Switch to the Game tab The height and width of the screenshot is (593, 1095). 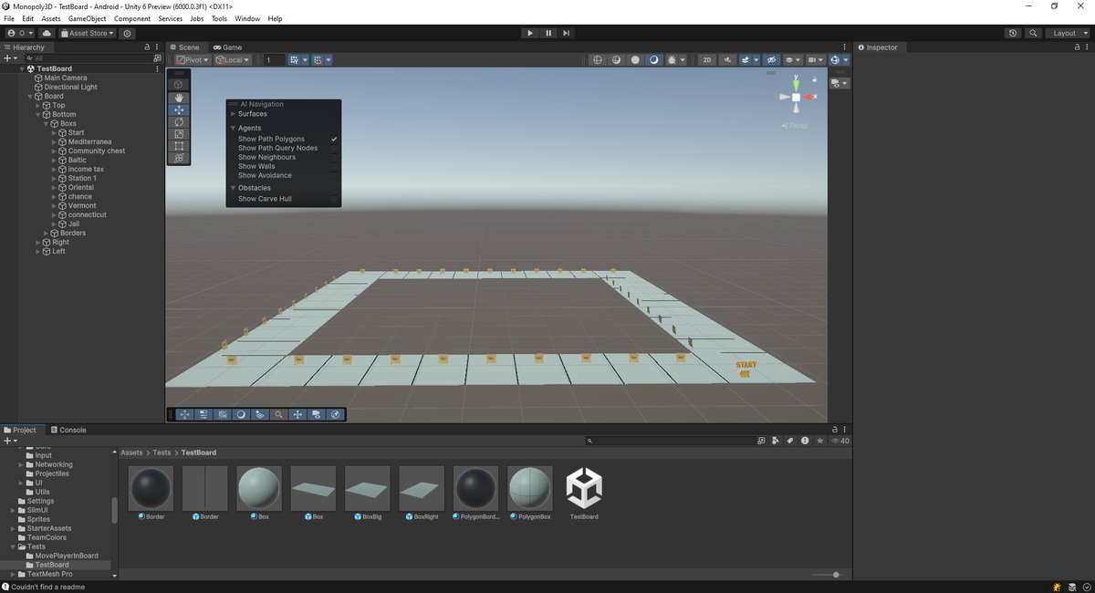(227, 47)
